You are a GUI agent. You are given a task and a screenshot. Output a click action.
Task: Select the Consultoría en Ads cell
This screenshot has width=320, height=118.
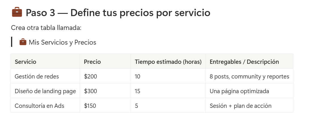tap(39, 106)
